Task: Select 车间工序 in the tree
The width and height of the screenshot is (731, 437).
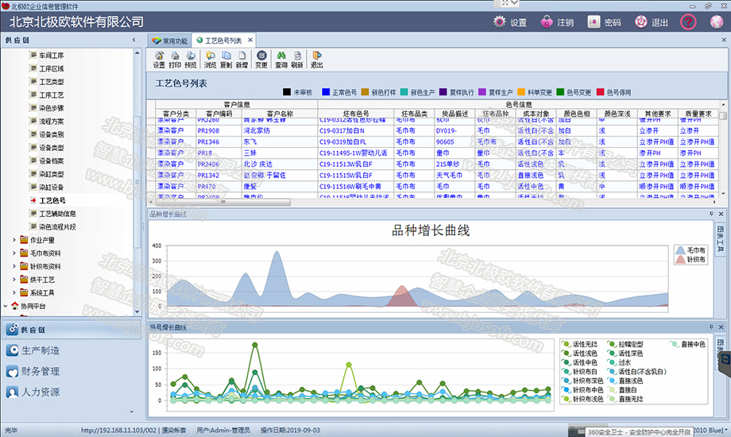Action: (52, 55)
